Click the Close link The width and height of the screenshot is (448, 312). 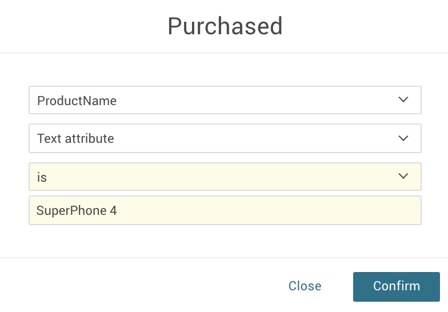coord(305,286)
